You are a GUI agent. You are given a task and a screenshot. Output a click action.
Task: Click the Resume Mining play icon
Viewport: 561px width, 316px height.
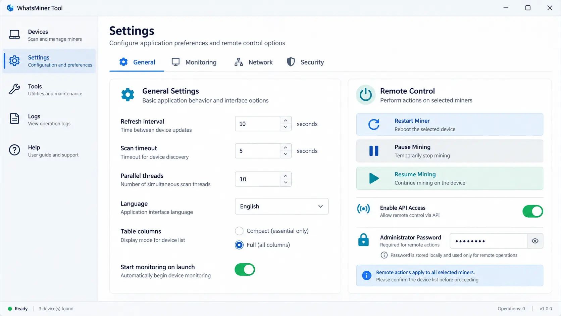pos(374,178)
